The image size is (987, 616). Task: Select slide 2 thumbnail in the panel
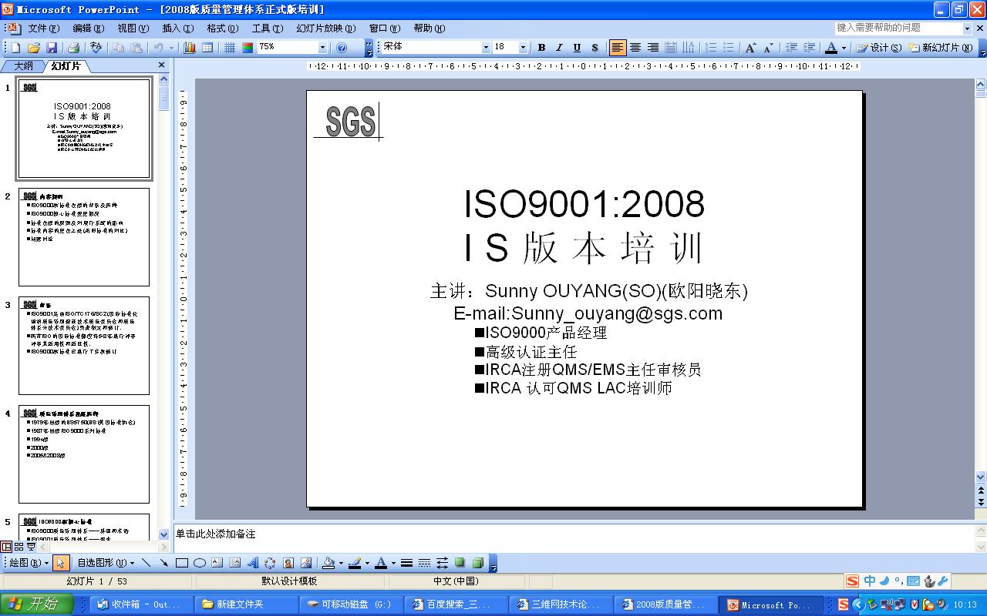point(84,237)
